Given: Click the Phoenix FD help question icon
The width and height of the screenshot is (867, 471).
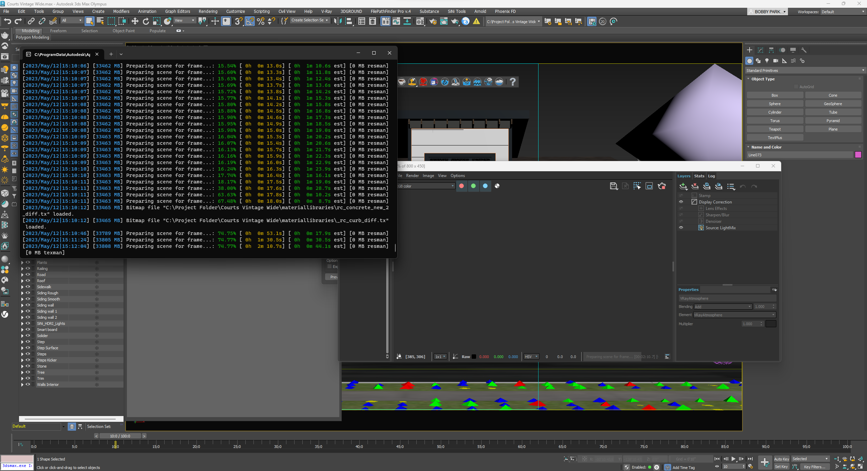Looking at the screenshot, I should click(513, 82).
